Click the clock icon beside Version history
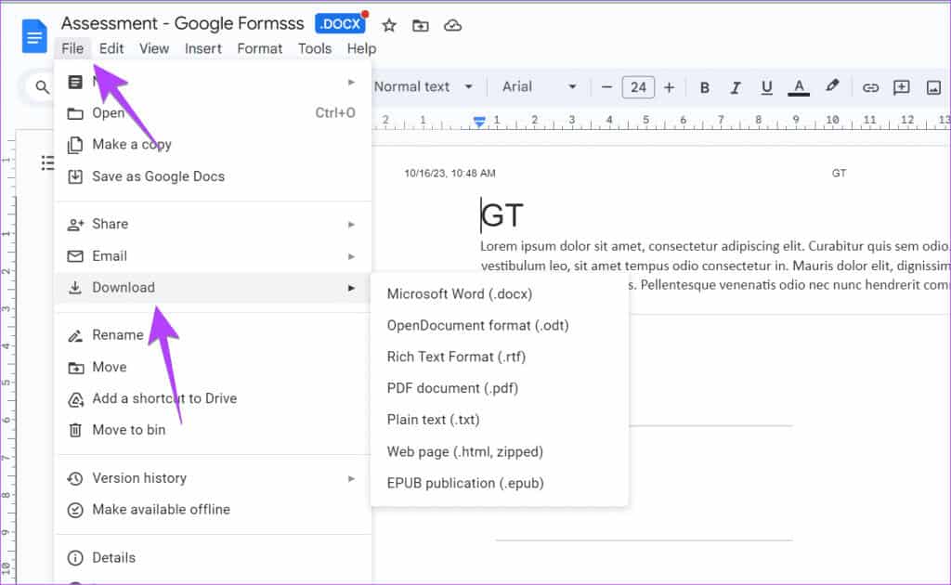The height and width of the screenshot is (585, 951). [75, 479]
